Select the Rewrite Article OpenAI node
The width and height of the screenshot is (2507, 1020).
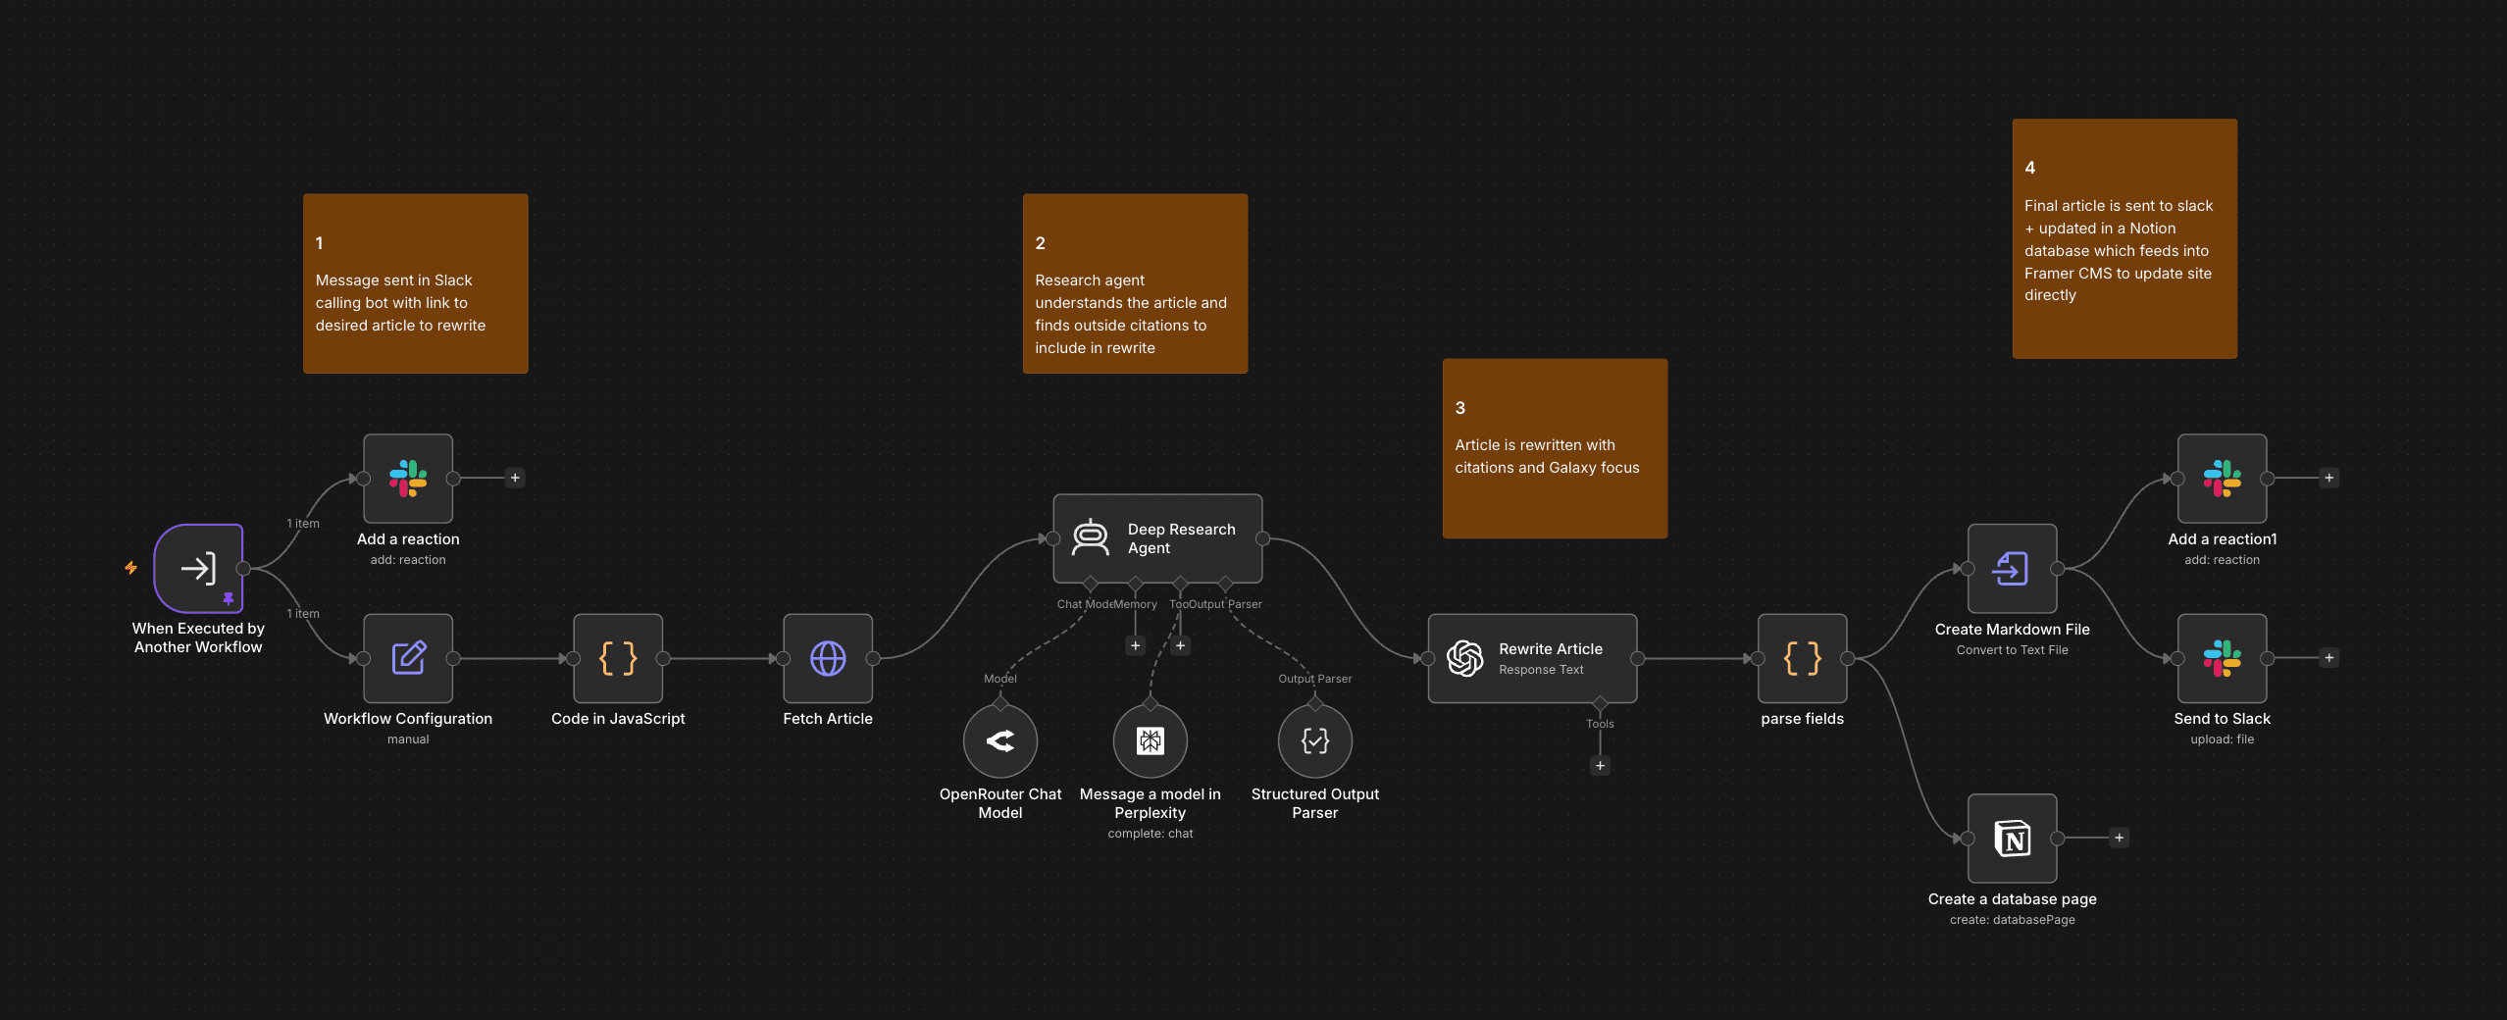point(1532,658)
